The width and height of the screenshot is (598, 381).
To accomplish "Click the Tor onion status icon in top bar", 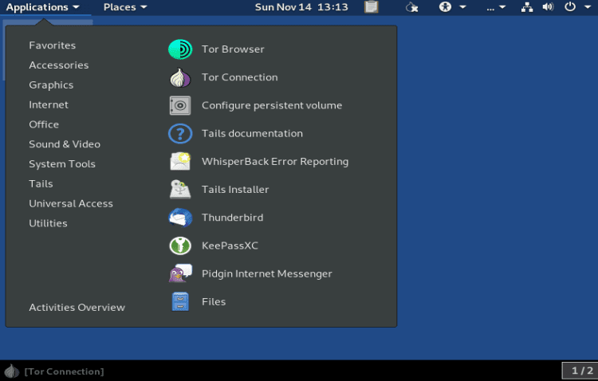I will click(411, 7).
